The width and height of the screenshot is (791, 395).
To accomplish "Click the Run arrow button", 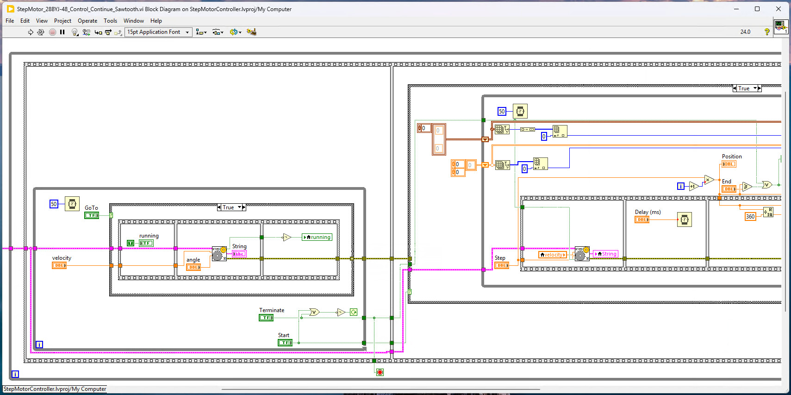I will click(x=31, y=32).
